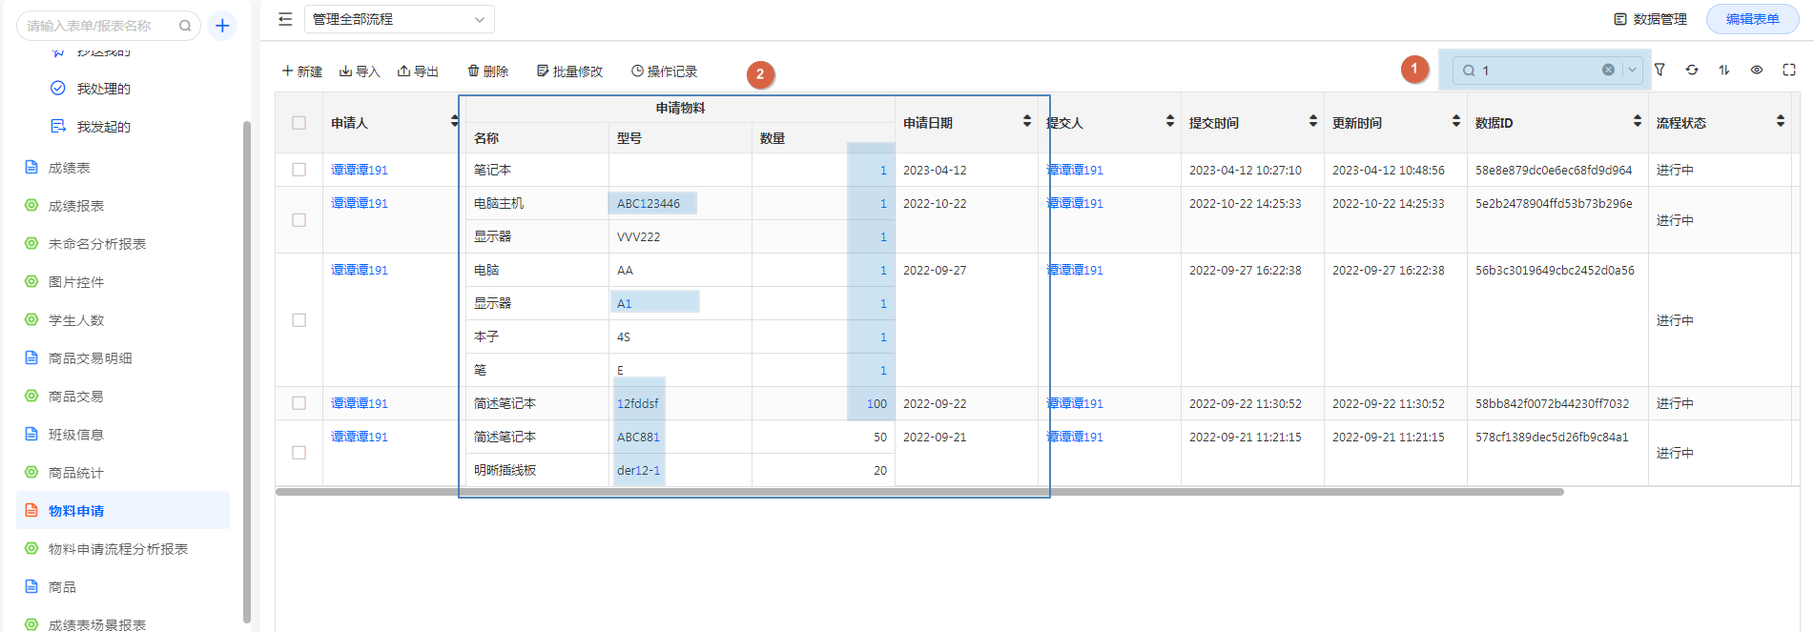1814x632 pixels.
Task: Check the select-all header checkbox
Action: click(299, 123)
